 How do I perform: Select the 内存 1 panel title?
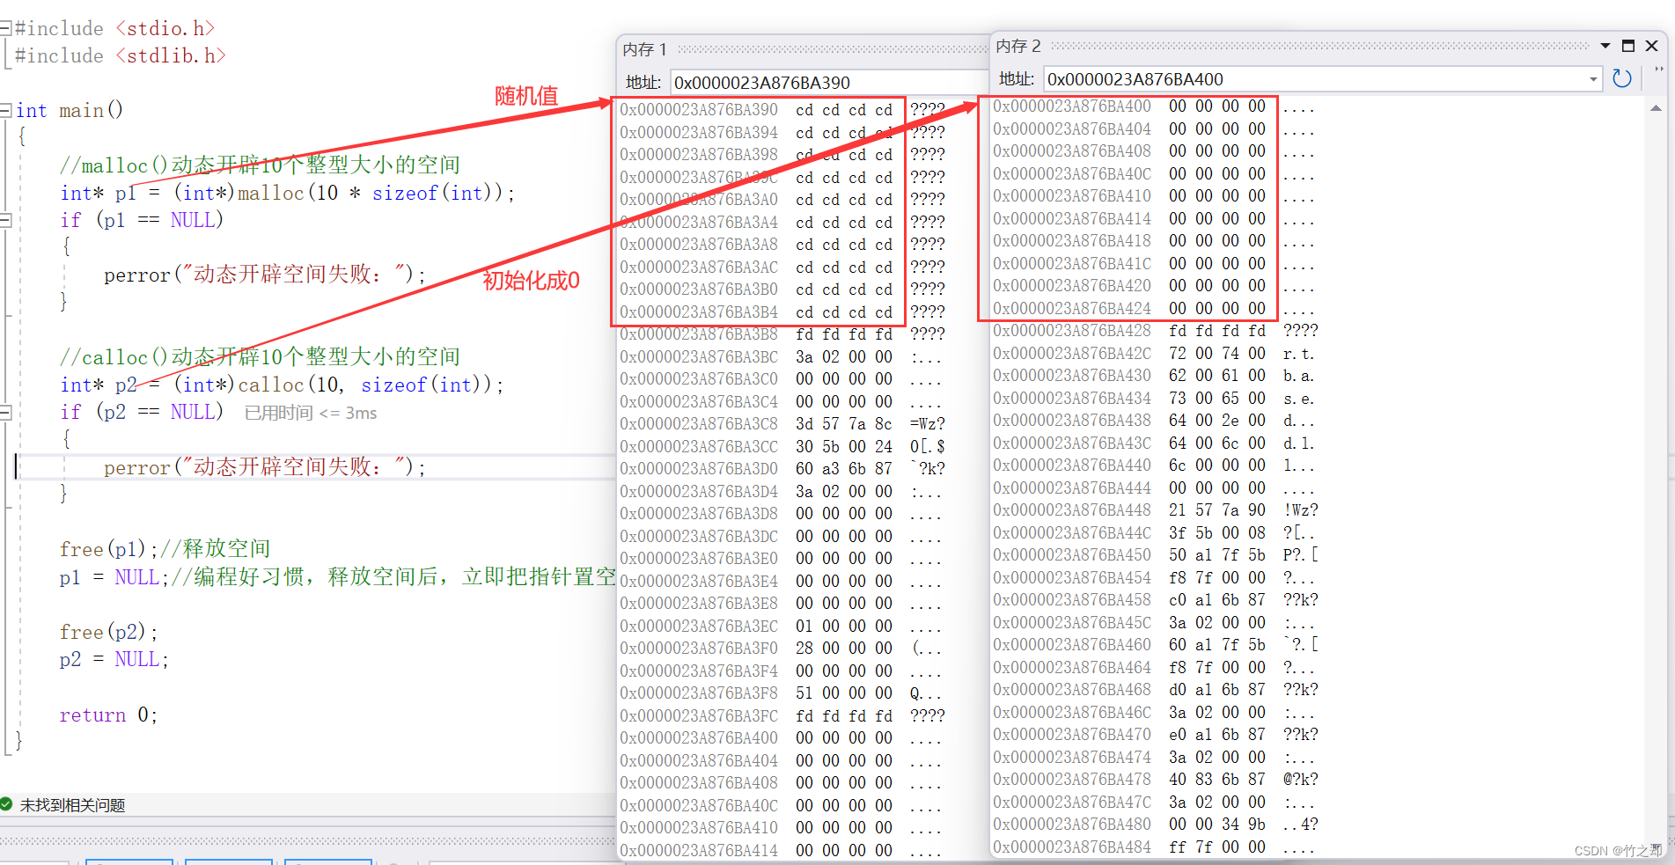coord(643,49)
